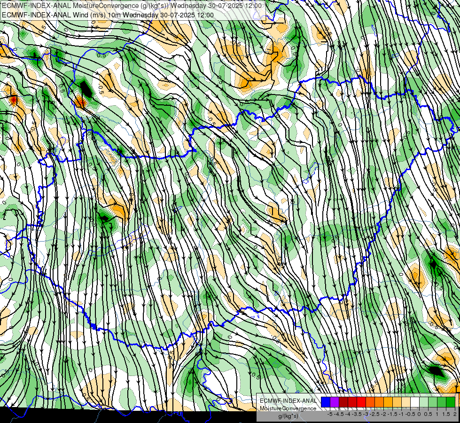Click the '-4' legend tick value

click(348, 414)
